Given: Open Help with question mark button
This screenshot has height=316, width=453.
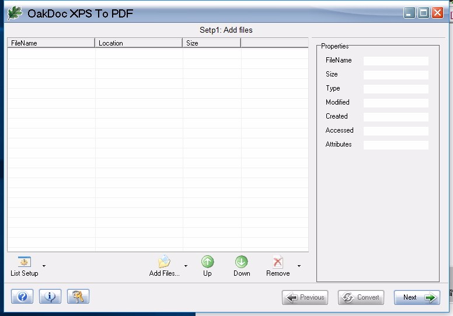Looking at the screenshot, I should 22,296.
